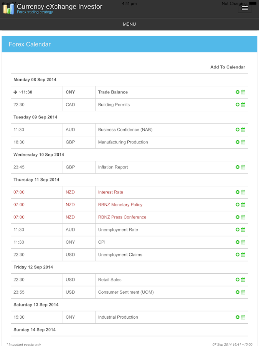259x346 pixels.
Task: Click calendar icon for Retail Sales
Action: pos(243,279)
